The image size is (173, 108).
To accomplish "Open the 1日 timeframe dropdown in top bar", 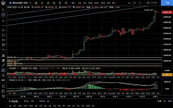I will 74,3.
